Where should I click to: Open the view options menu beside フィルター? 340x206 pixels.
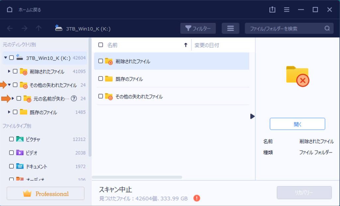[x=230, y=28]
